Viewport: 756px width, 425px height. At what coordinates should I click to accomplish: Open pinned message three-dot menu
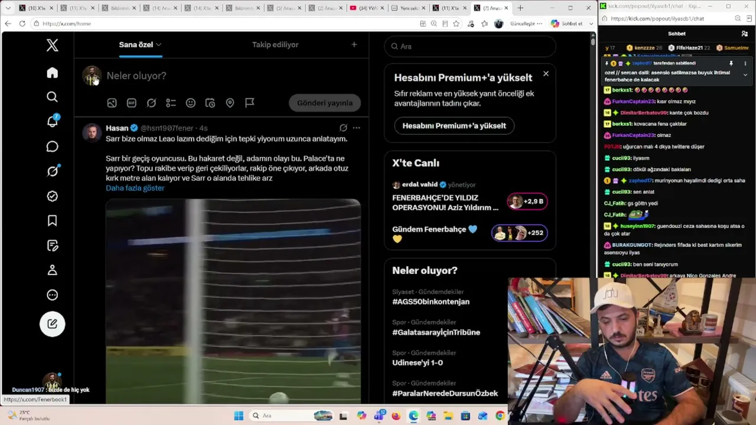[x=745, y=63]
